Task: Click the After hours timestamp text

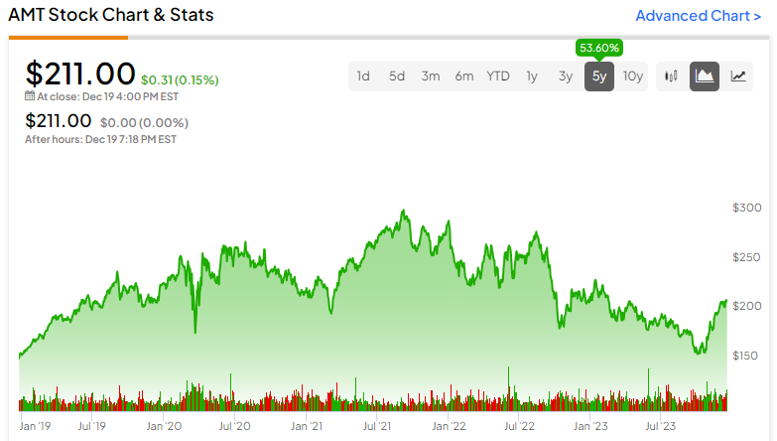Action: [100, 139]
